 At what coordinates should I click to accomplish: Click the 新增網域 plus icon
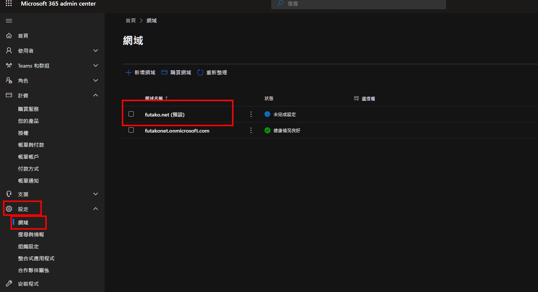(128, 72)
